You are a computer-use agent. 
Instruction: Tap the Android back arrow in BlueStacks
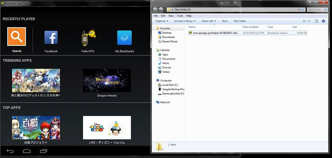(x=10, y=151)
